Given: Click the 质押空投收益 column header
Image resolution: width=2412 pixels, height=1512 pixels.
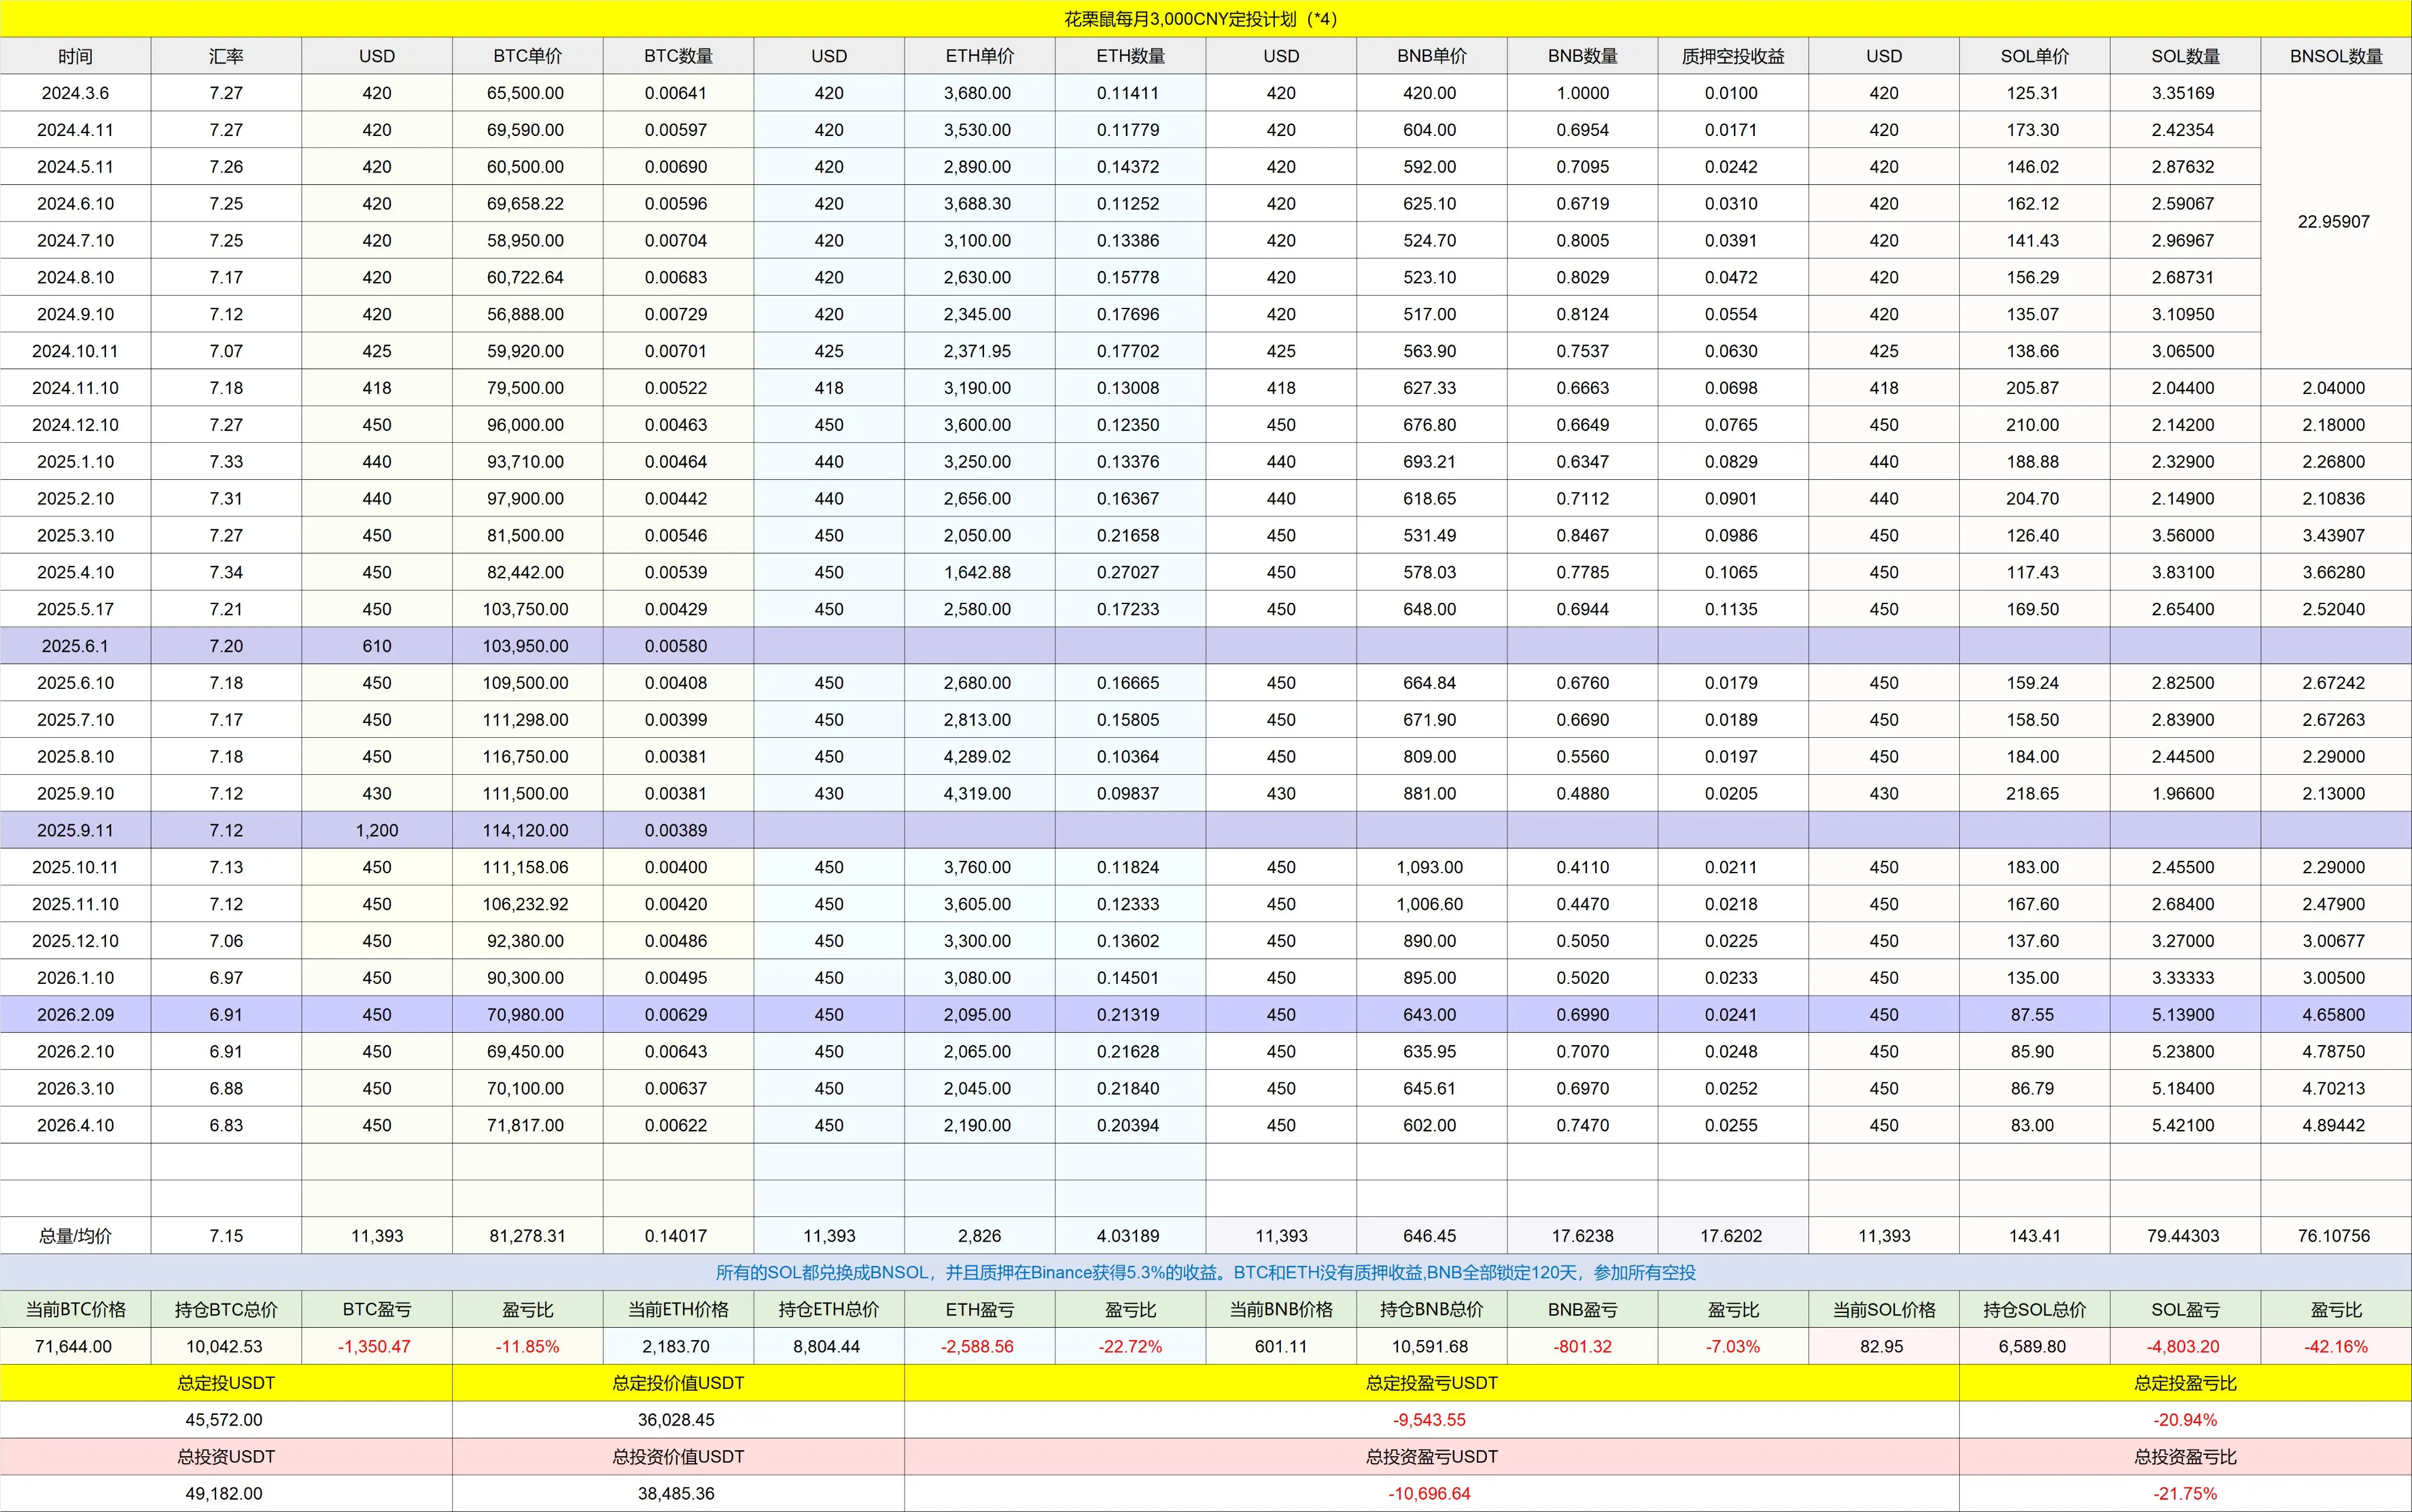Looking at the screenshot, I should click(x=1732, y=56).
